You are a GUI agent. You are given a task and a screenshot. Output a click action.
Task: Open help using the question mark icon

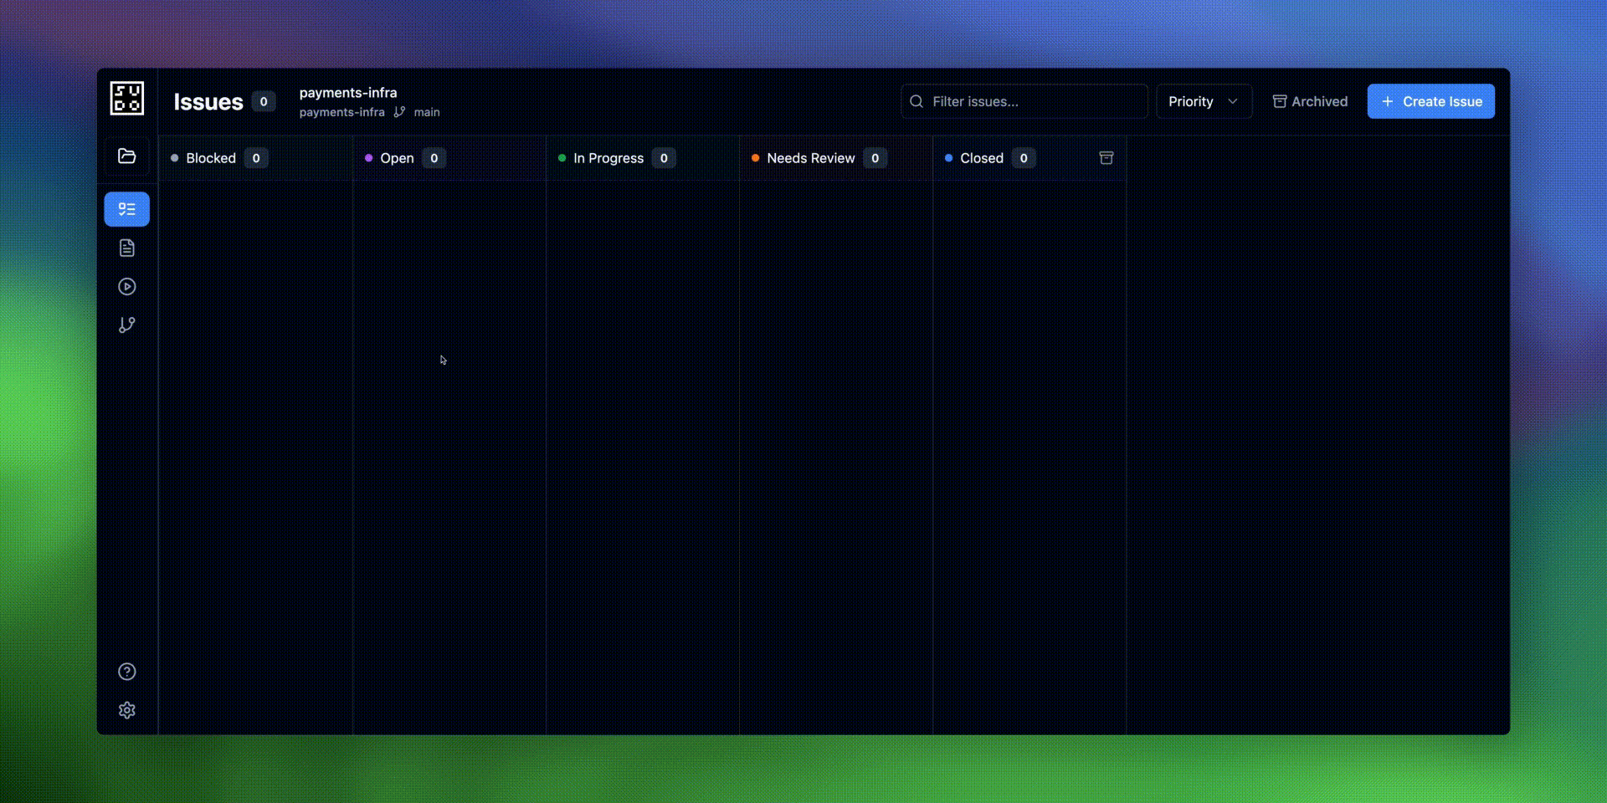[x=126, y=671]
